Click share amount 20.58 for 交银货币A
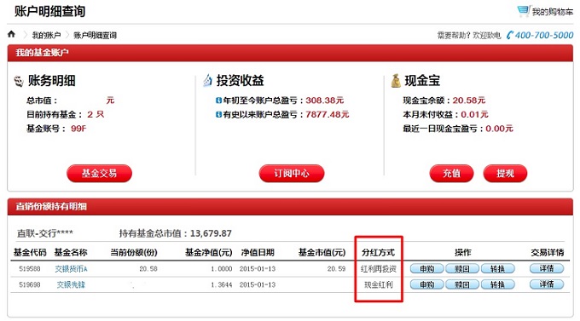The height and width of the screenshot is (321, 580). (x=148, y=269)
